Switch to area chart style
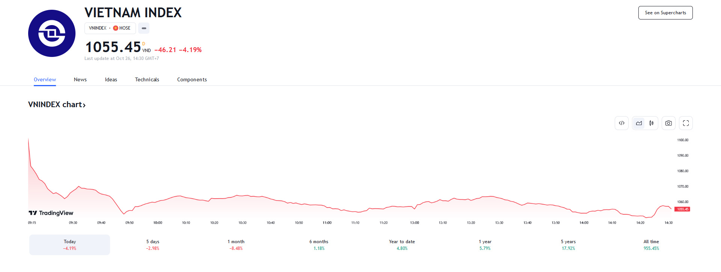This screenshot has width=721, height=272. coord(639,123)
